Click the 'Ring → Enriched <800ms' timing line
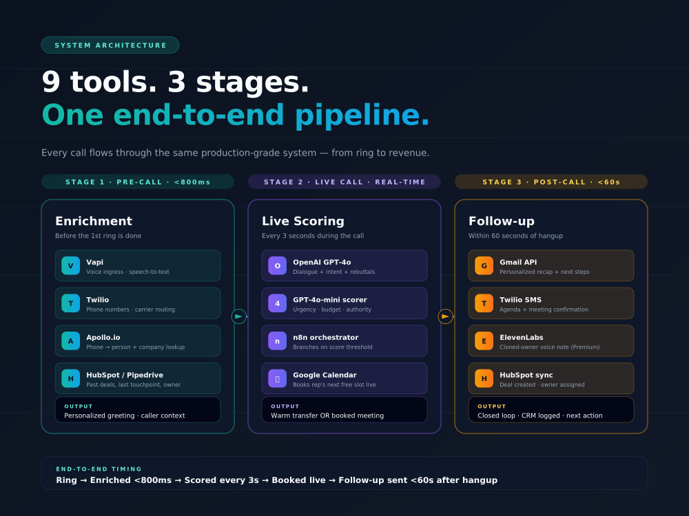The width and height of the screenshot is (689, 516). coord(277,480)
